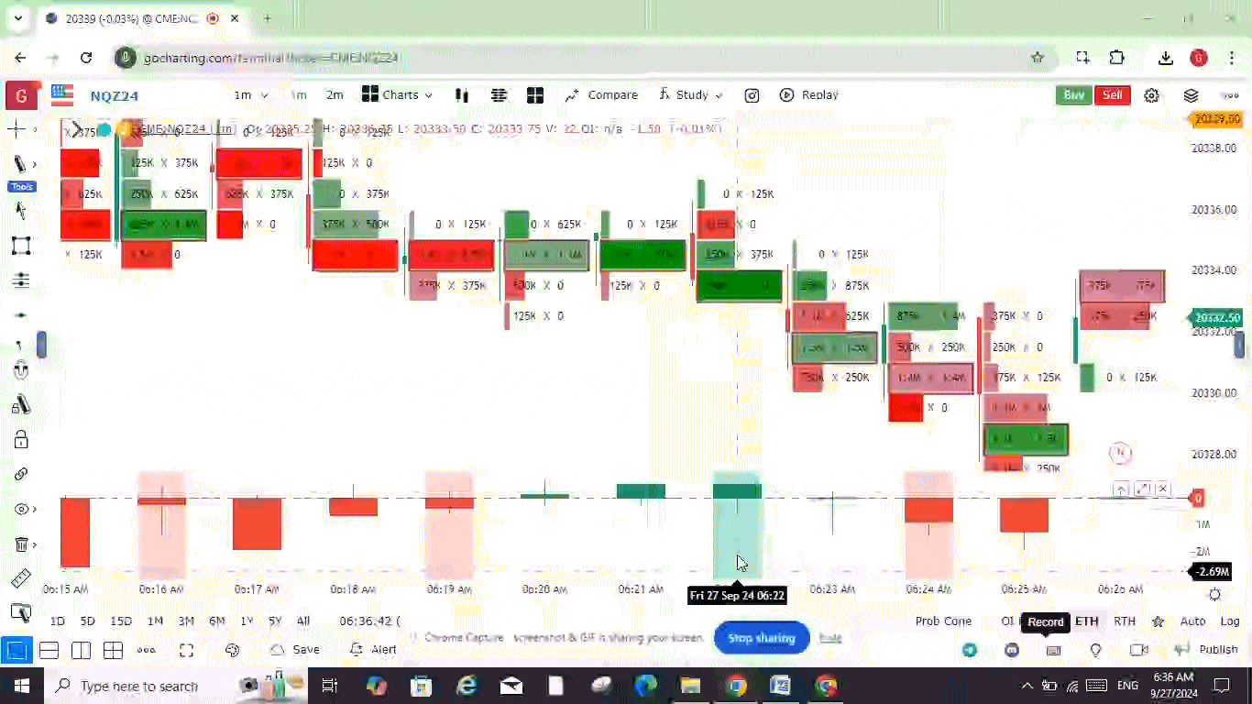The image size is (1252, 704).
Task: Toggle drawing visibility eye icon
Action: [20, 510]
